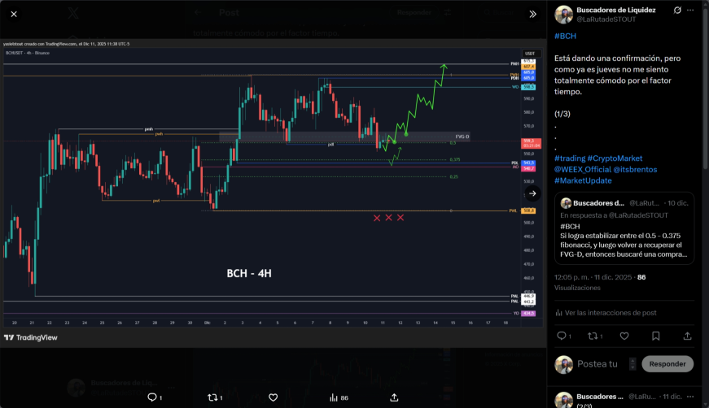Share the post using icon below the image
The width and height of the screenshot is (709, 408).
394,397
